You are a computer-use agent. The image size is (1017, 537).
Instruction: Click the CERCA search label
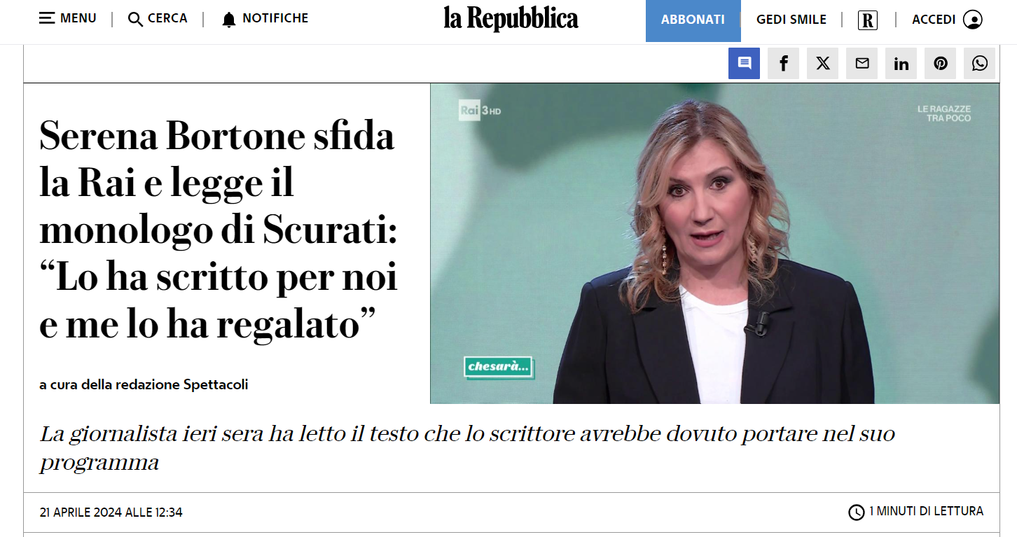click(167, 18)
